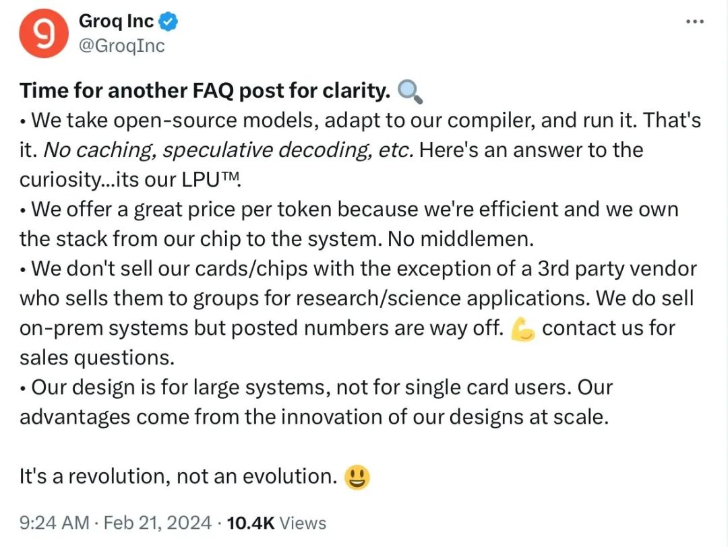
Task: Click the smiley face emoji
Action: pos(357,477)
